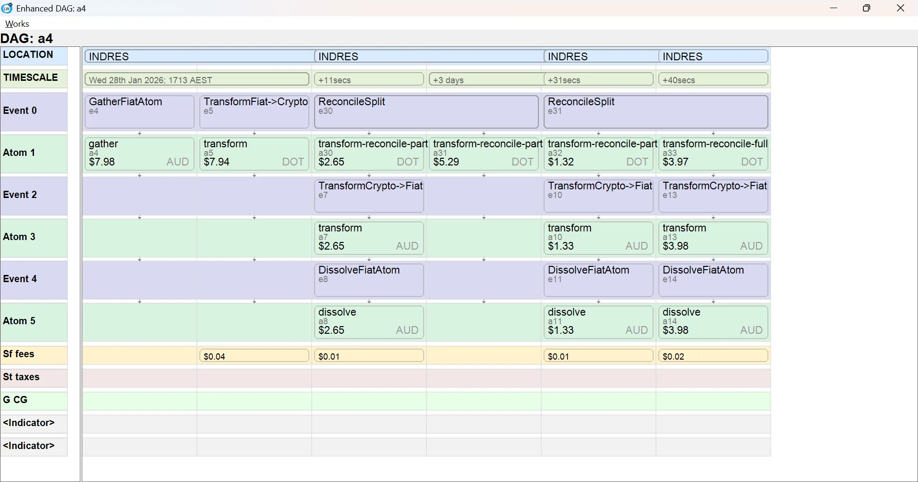This screenshot has width=918, height=482.
Task: Click the gather a4 $7.98 AUD atom
Action: (x=139, y=154)
